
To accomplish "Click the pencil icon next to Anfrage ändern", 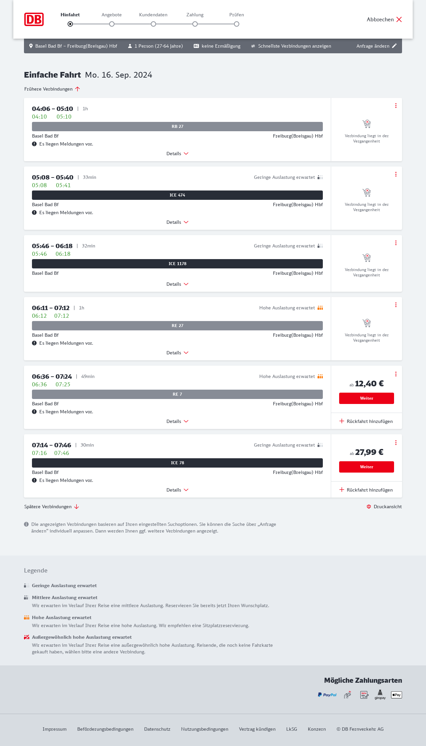I will 394,46.
